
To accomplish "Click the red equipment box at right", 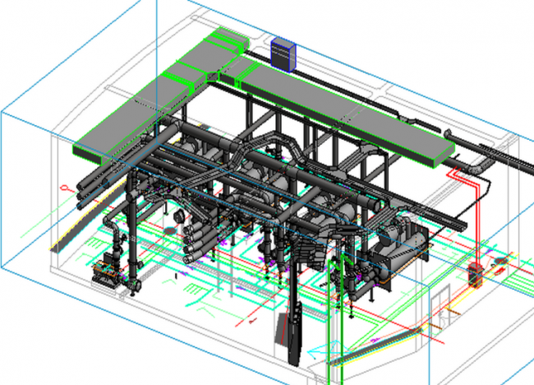I will pos(474,275).
